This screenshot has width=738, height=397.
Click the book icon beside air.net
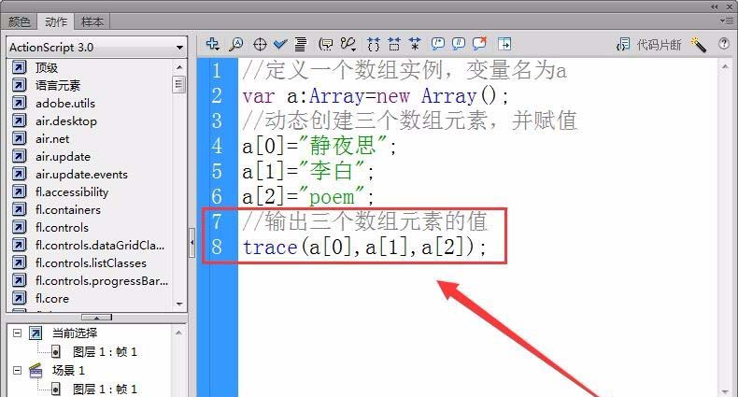(19, 139)
